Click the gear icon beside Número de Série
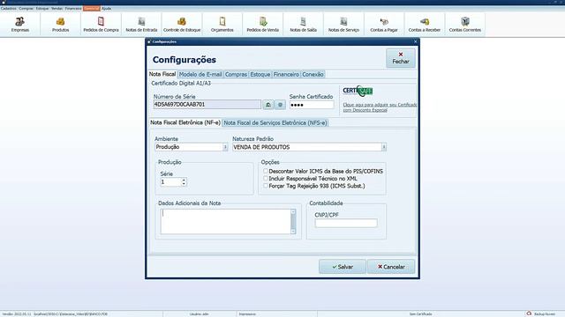 click(280, 105)
